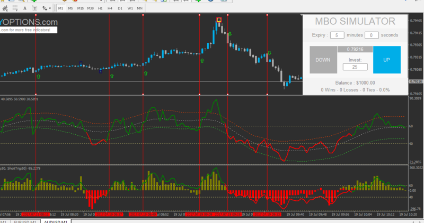Click the indicator values '40.5895 50.5900 30.5891'
This screenshot has width=424, height=223.
(x=20, y=99)
